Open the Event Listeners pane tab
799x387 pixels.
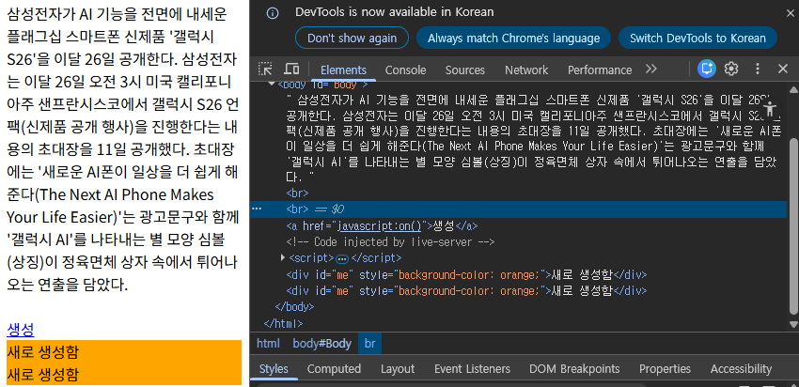pos(472,368)
